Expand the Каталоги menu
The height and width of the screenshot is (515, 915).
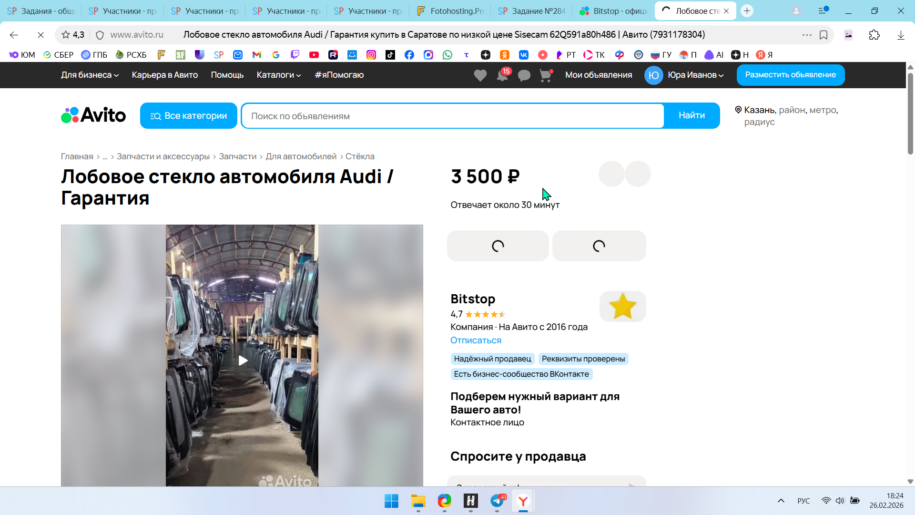click(x=278, y=75)
